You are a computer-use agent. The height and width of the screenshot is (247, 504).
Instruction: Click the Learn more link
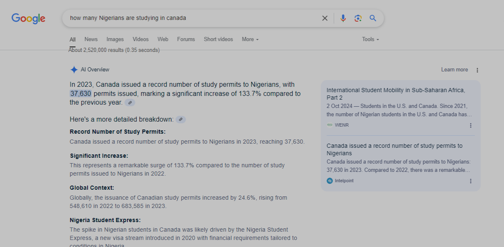coord(454,70)
